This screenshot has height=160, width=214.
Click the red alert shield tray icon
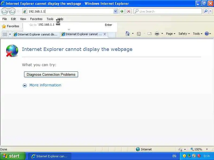pos(199,156)
